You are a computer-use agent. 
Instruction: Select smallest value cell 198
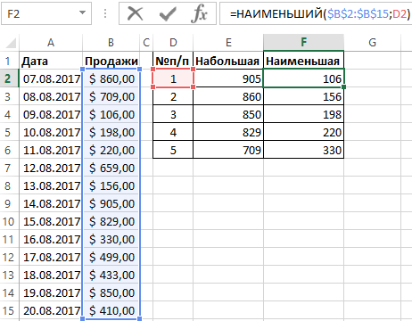303,114
